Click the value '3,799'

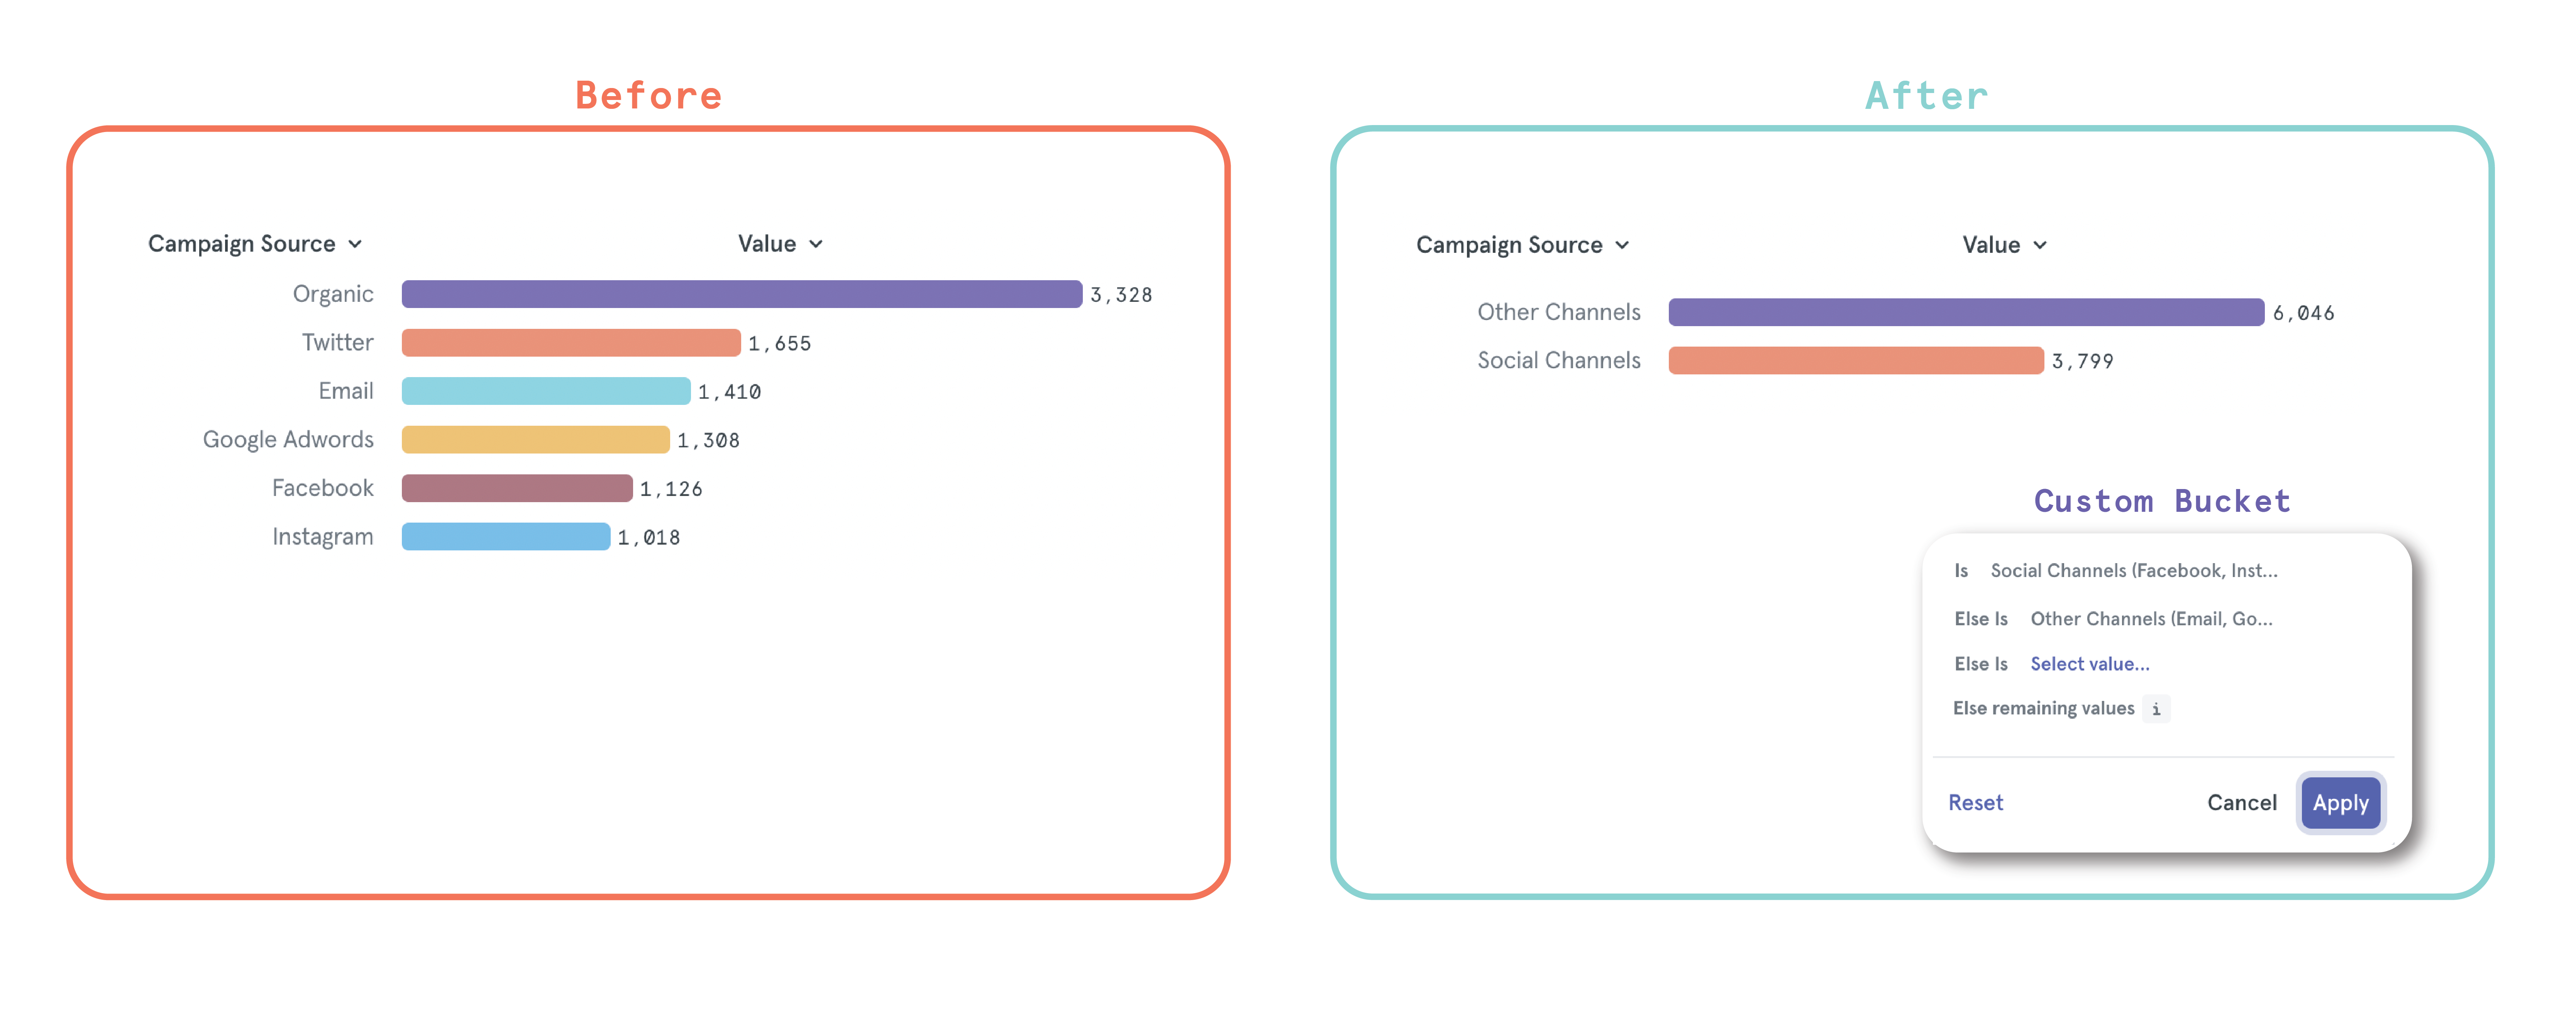pos(2083,361)
